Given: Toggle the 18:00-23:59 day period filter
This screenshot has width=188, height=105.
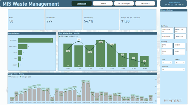Looking at the screenshot, I should pos(180,36).
